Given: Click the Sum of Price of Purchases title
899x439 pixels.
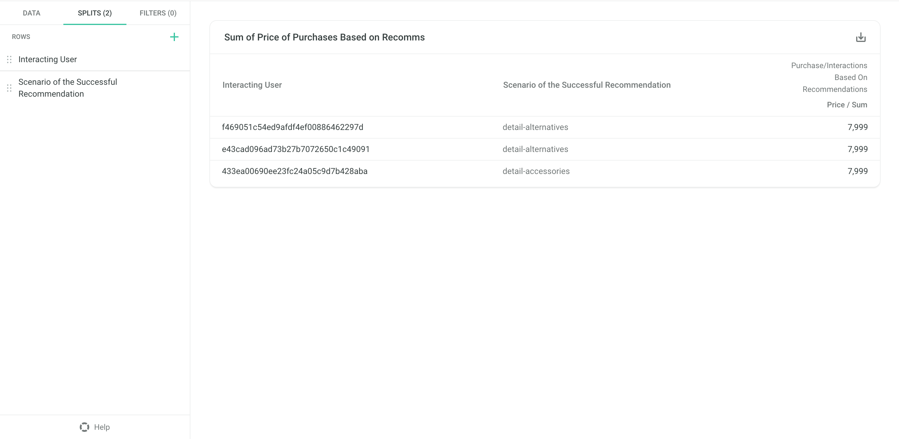Looking at the screenshot, I should [x=324, y=37].
